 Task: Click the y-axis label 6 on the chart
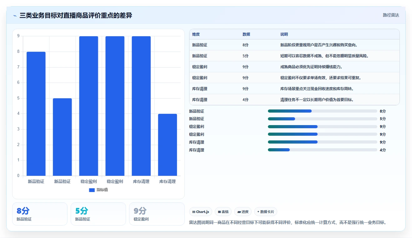(x=18, y=83)
